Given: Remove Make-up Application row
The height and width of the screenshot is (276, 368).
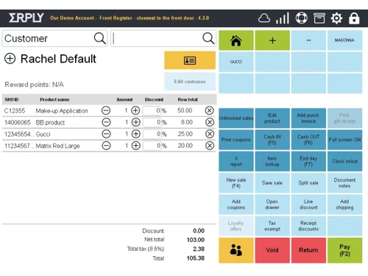Looking at the screenshot, I should pyautogui.click(x=209, y=110).
